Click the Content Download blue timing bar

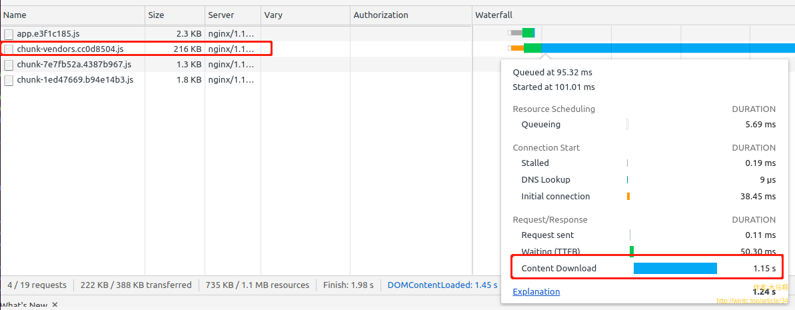[x=675, y=269]
